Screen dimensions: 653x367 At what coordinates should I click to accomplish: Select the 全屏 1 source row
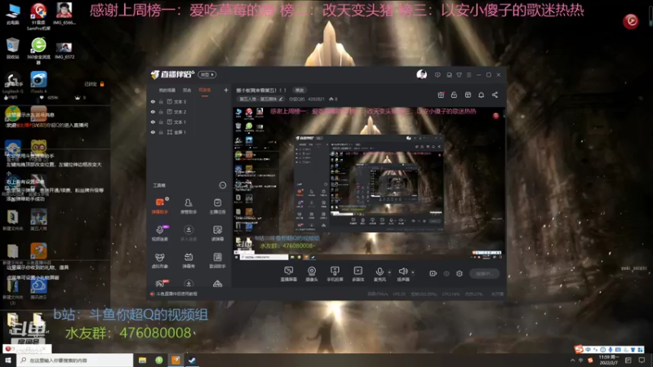(189, 132)
